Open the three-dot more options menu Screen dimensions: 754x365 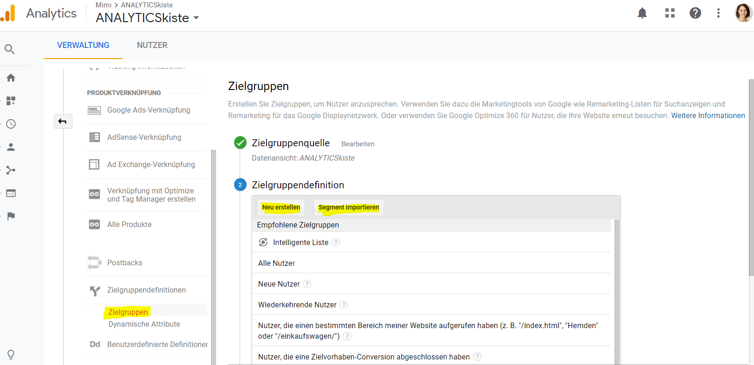click(718, 13)
